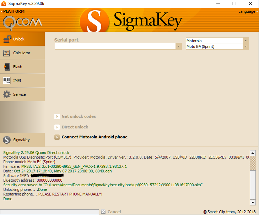259x215 pixels.
Task: Click the 'Software IMEI:' log label
Action: tap(16, 176)
